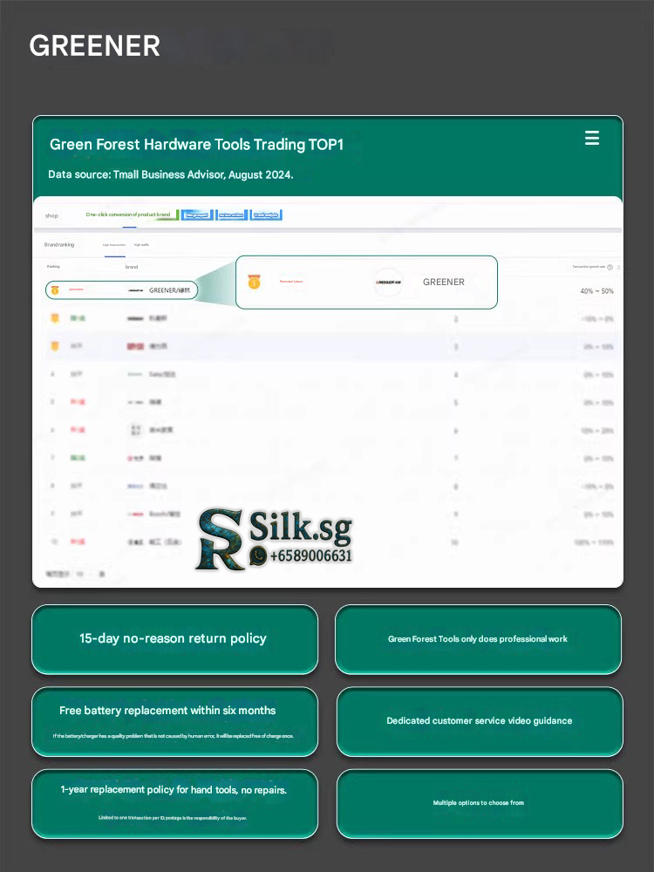654x872 pixels.
Task: Click the Silk.sg SR logo
Action: (x=221, y=540)
